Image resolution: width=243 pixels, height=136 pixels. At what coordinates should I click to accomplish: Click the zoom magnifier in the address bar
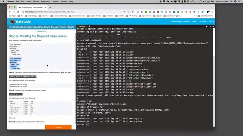click(128, 12)
